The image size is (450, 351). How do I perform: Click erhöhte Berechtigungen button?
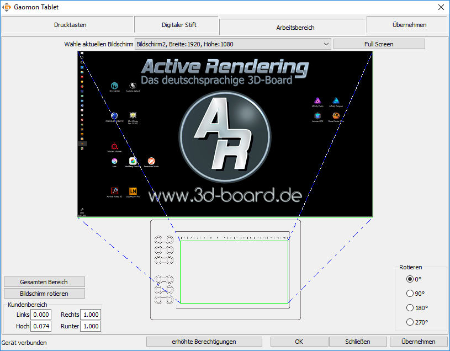coord(204,342)
